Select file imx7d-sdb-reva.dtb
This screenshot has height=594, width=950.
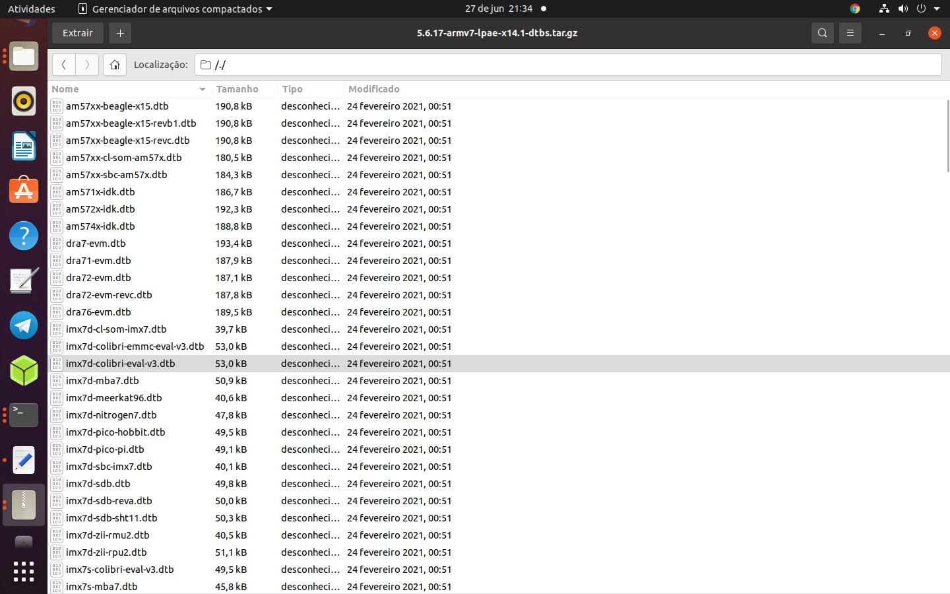click(499, 501)
